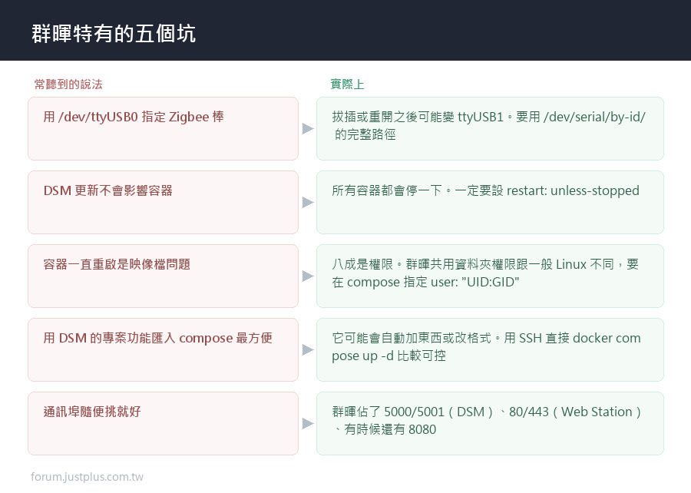Click the 5000/5001 and 80/443 ports card

pos(490,423)
